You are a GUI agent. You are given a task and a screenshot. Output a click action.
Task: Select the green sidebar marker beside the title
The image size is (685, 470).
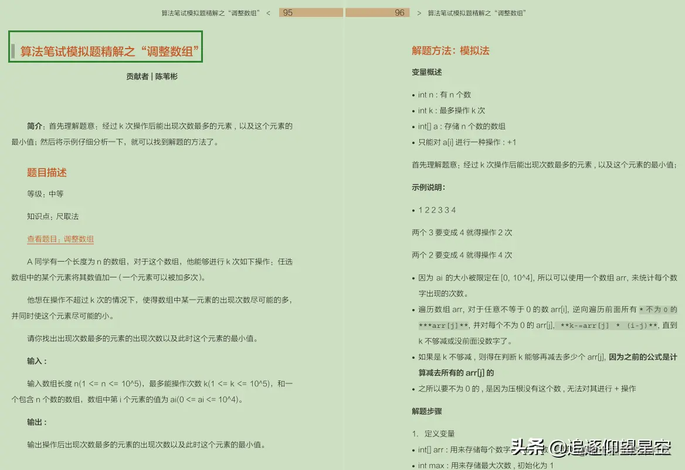[12, 49]
